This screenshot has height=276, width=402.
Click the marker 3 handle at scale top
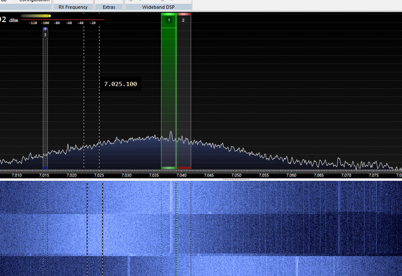point(45,29)
